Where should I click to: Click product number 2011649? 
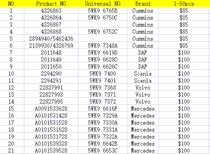tap(51, 59)
